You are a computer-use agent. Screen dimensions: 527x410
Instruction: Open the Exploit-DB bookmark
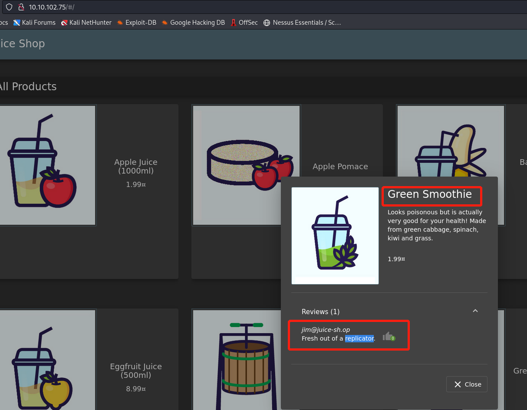click(x=136, y=23)
